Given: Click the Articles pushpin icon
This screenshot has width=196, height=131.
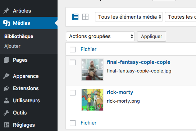Looking at the screenshot, I should [6, 11].
